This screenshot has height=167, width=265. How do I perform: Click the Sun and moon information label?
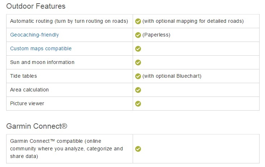(42, 63)
